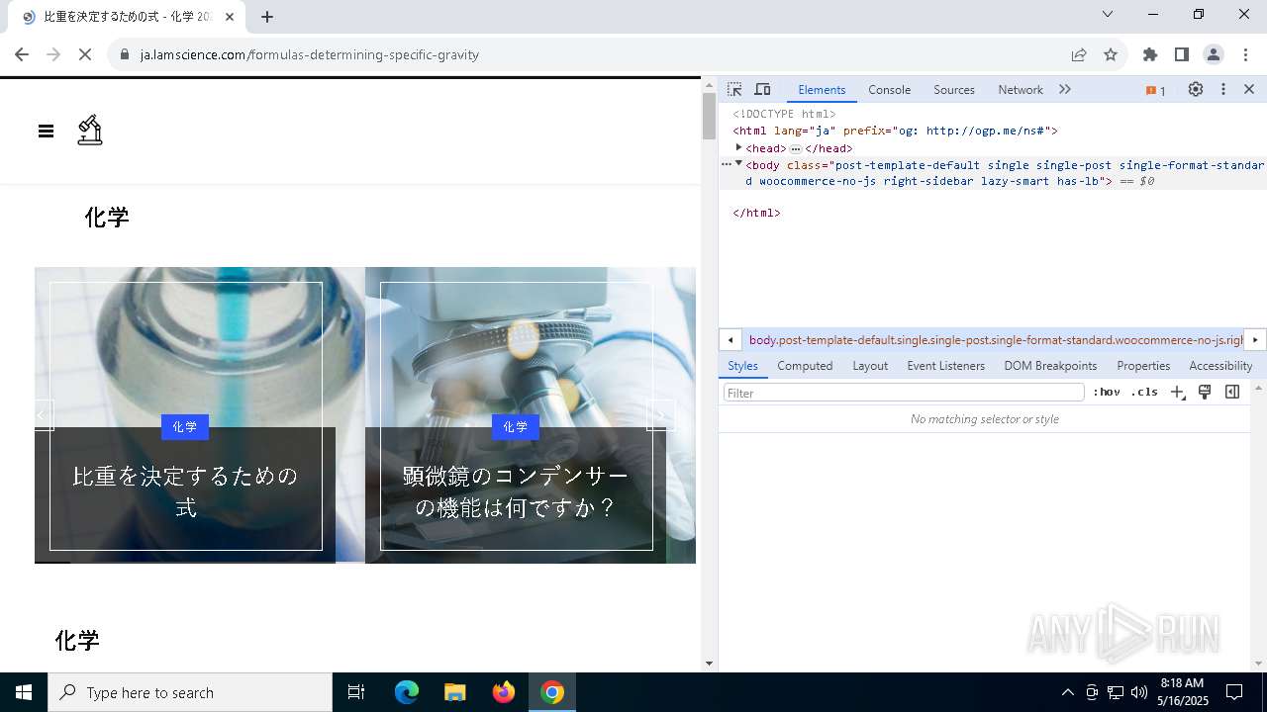The image size is (1267, 712).
Task: Open the Computed styles tab
Action: click(x=805, y=365)
